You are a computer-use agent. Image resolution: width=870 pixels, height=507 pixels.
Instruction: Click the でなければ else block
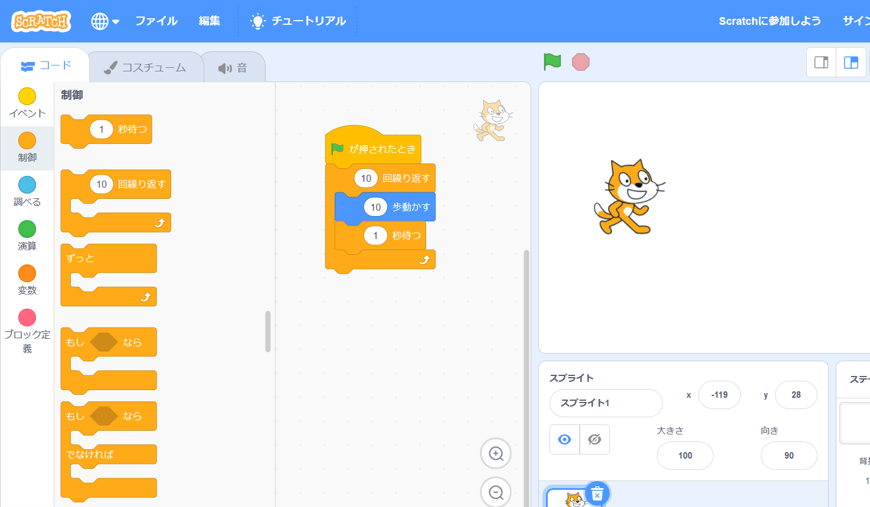109,454
